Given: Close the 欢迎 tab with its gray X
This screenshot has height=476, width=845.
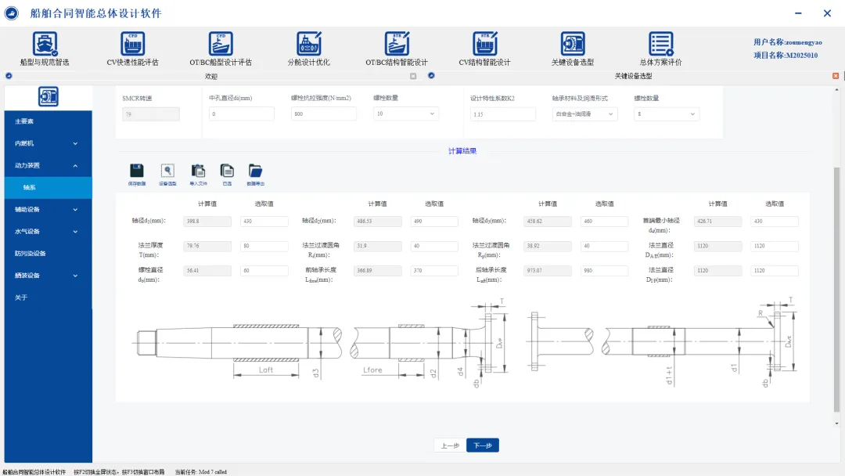Looking at the screenshot, I should click(x=413, y=76).
